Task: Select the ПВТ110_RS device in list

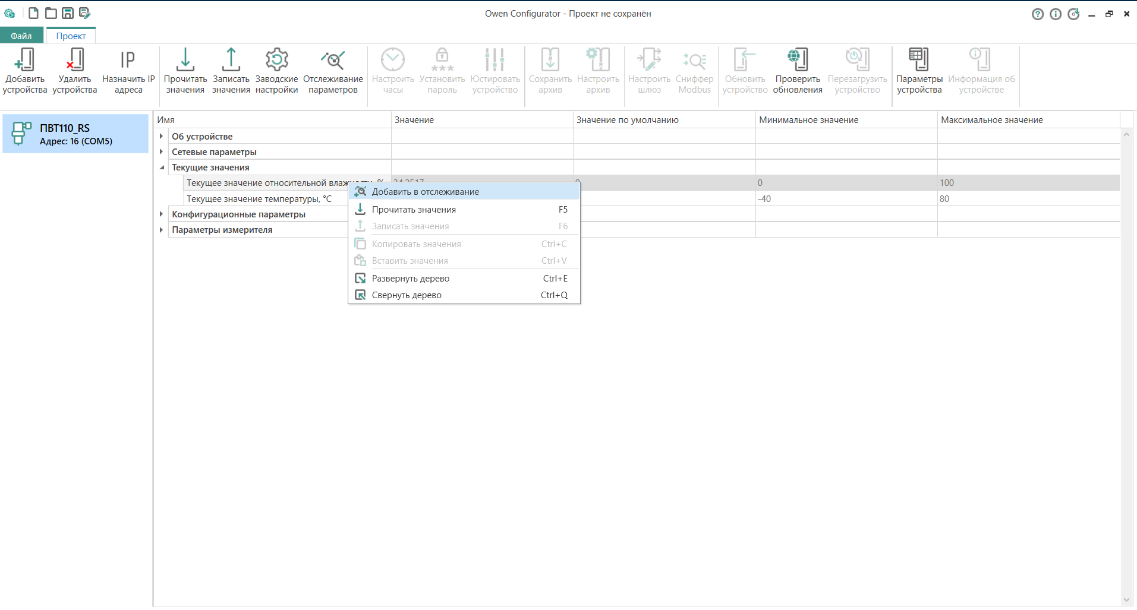Action: (75, 134)
